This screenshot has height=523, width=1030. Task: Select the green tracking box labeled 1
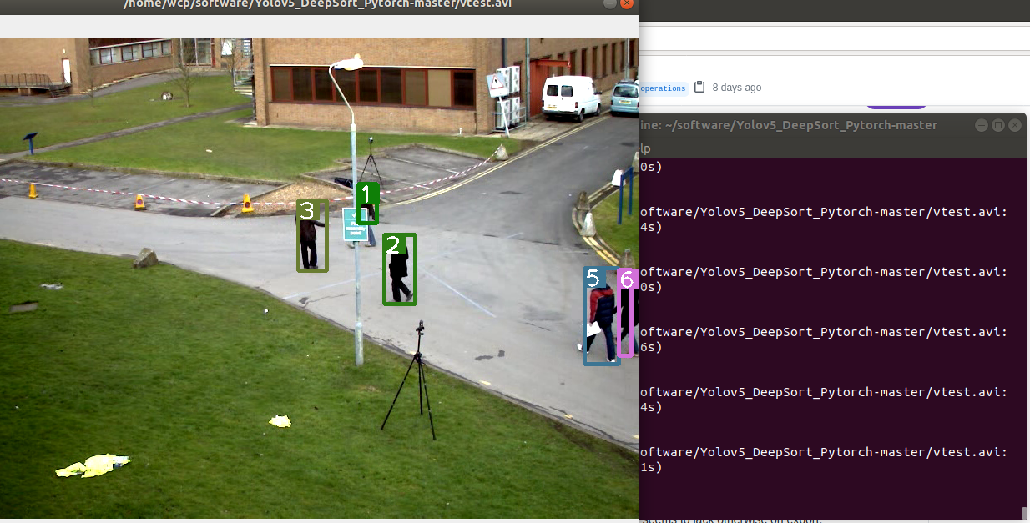pyautogui.click(x=367, y=204)
